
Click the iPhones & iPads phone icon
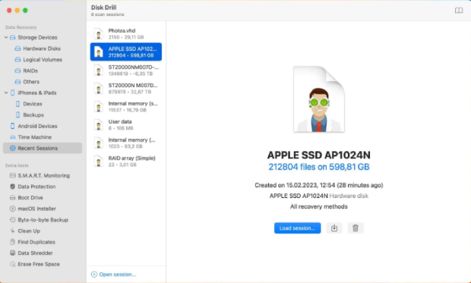(x=12, y=93)
